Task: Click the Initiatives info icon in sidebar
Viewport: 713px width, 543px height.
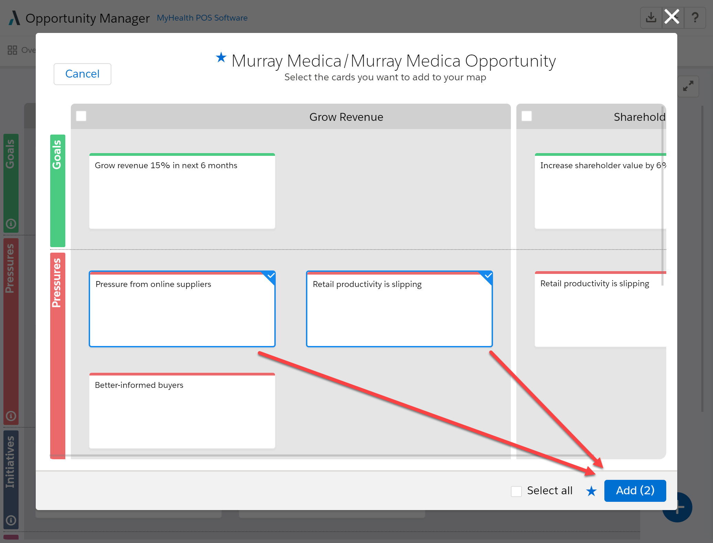Action: (x=11, y=520)
